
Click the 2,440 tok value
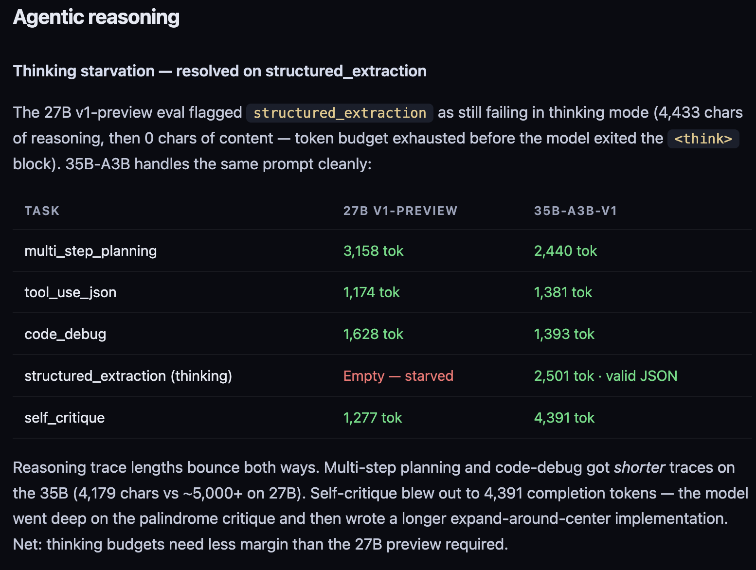point(565,251)
